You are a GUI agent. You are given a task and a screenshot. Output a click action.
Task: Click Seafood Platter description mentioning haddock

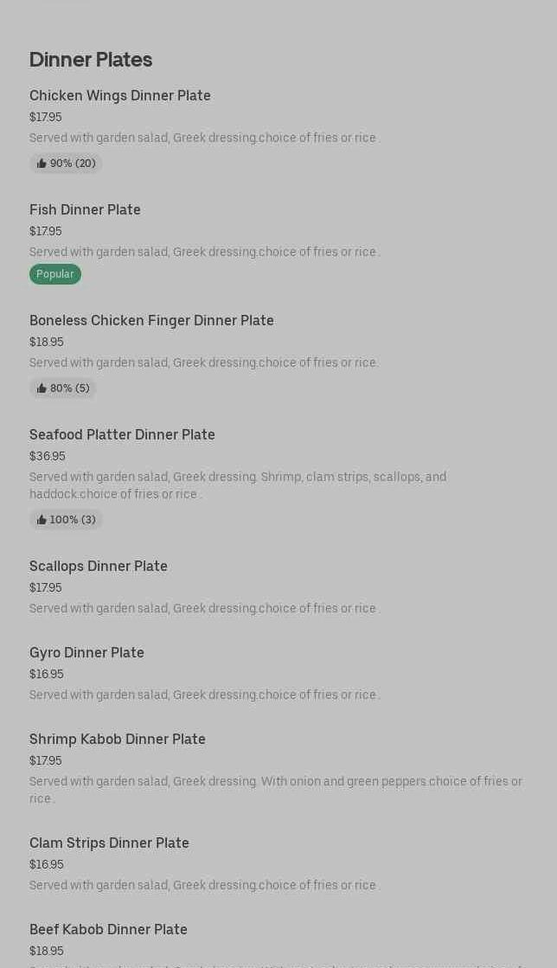[x=238, y=485]
